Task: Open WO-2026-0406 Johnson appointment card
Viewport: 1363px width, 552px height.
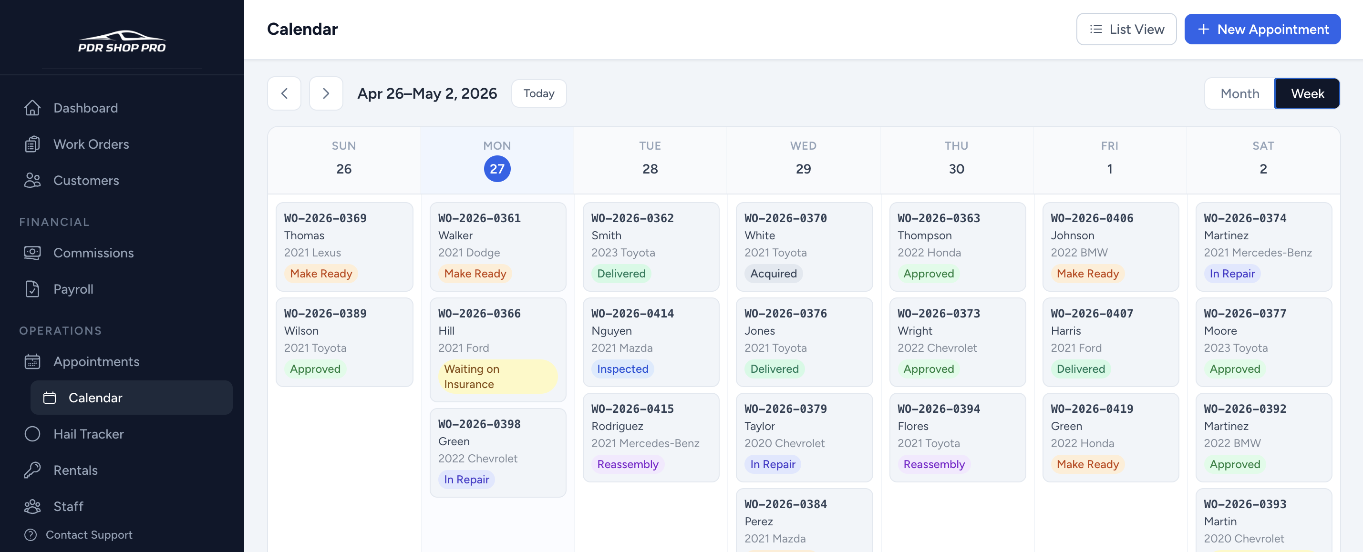Action: coord(1111,246)
